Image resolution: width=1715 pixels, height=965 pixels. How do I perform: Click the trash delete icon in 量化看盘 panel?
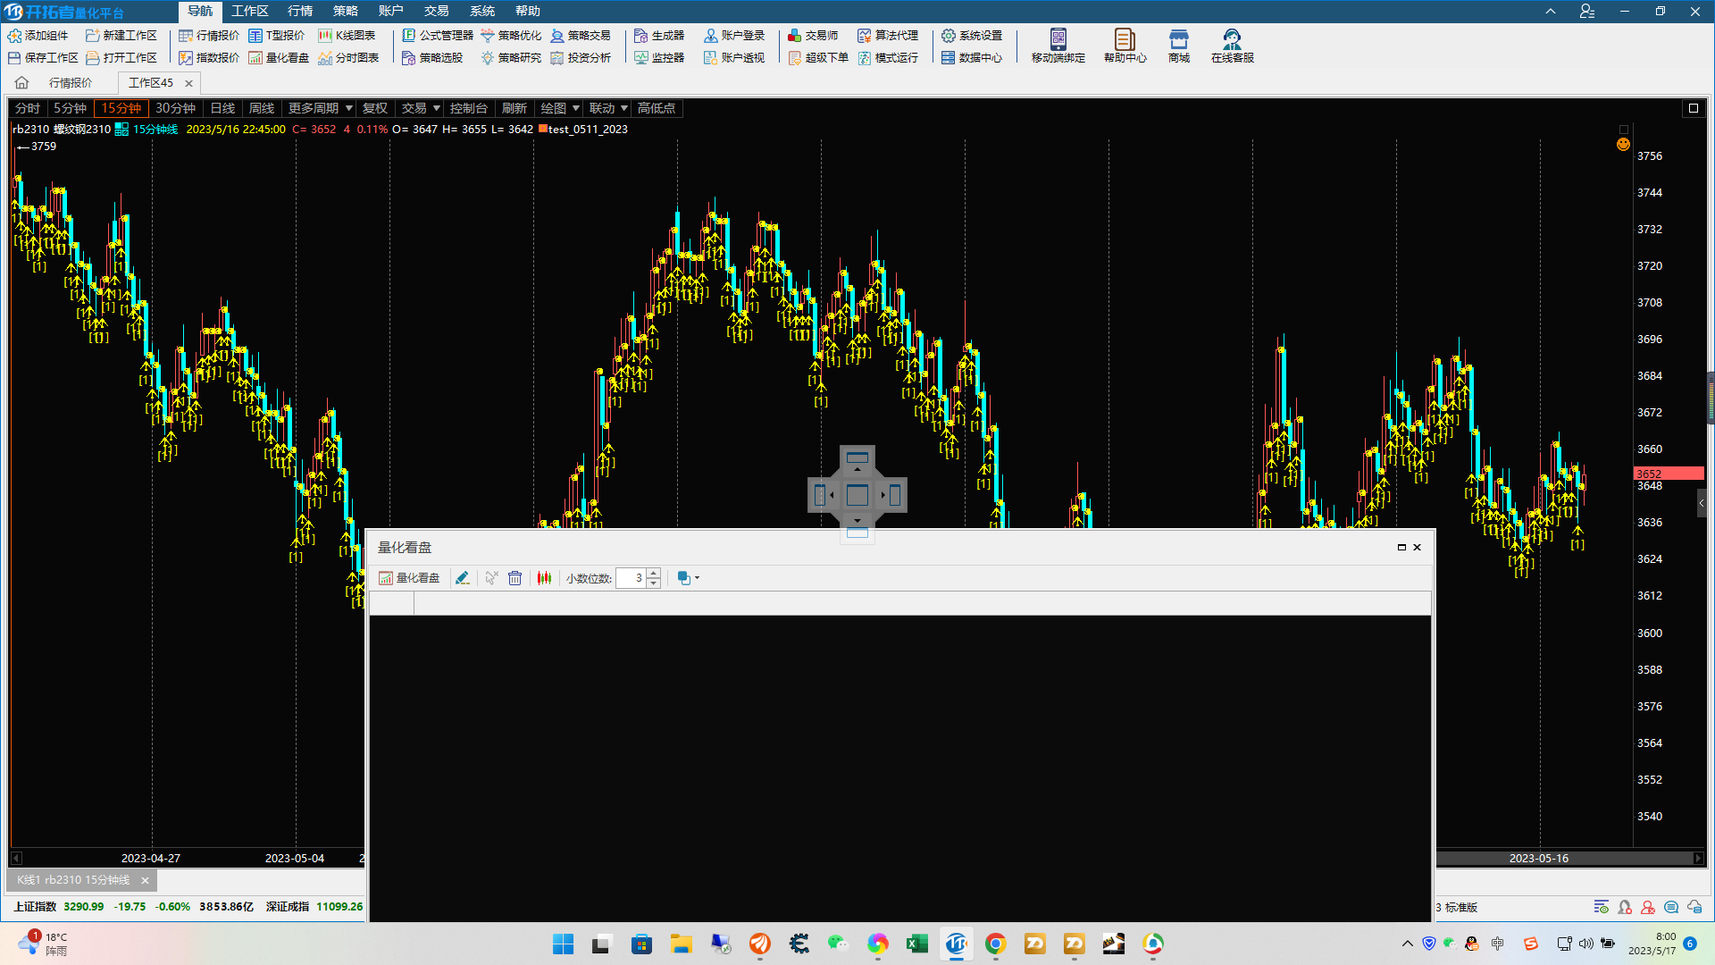[x=515, y=578]
